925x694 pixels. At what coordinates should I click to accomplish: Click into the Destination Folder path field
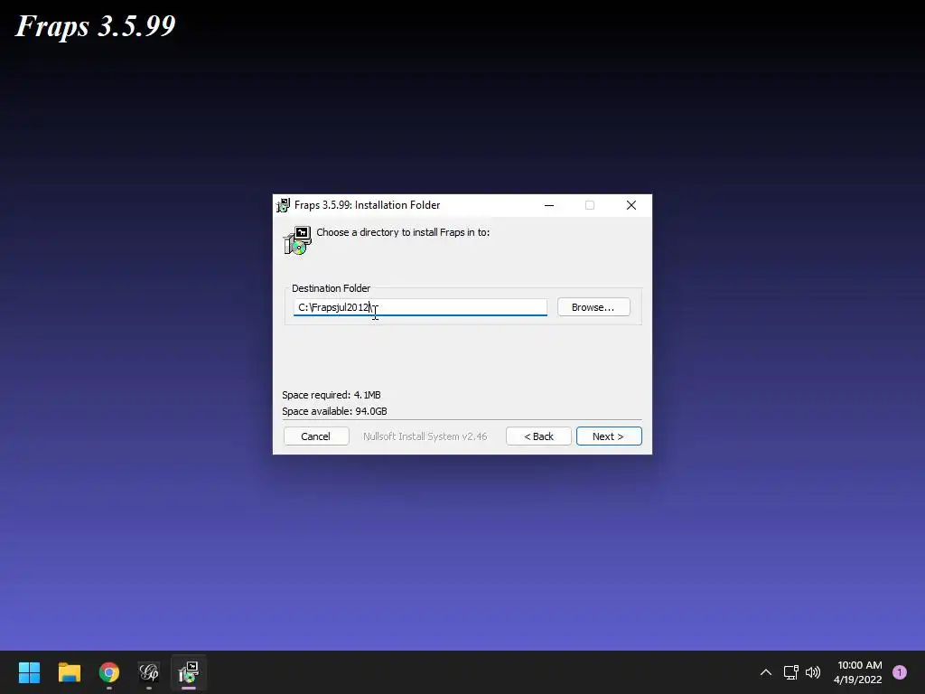coord(420,307)
